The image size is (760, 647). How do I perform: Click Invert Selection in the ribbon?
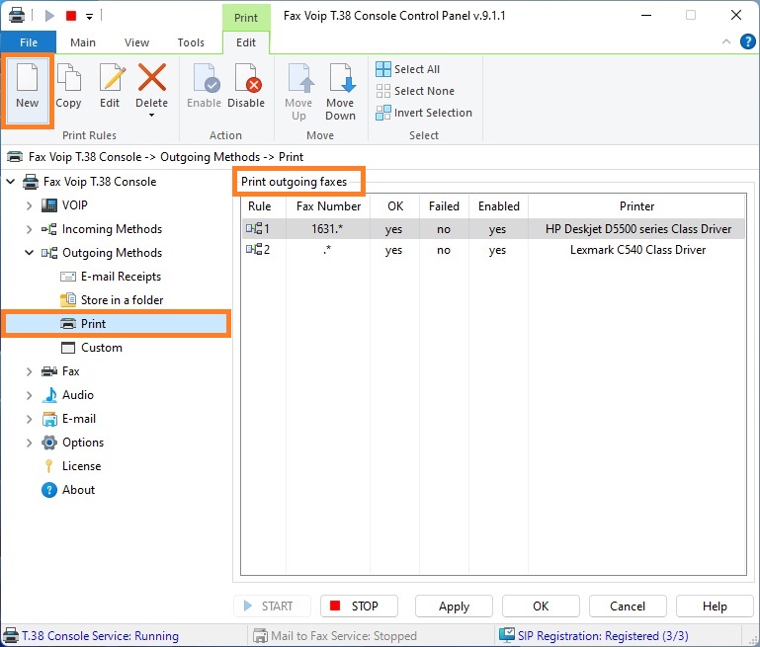(x=424, y=113)
